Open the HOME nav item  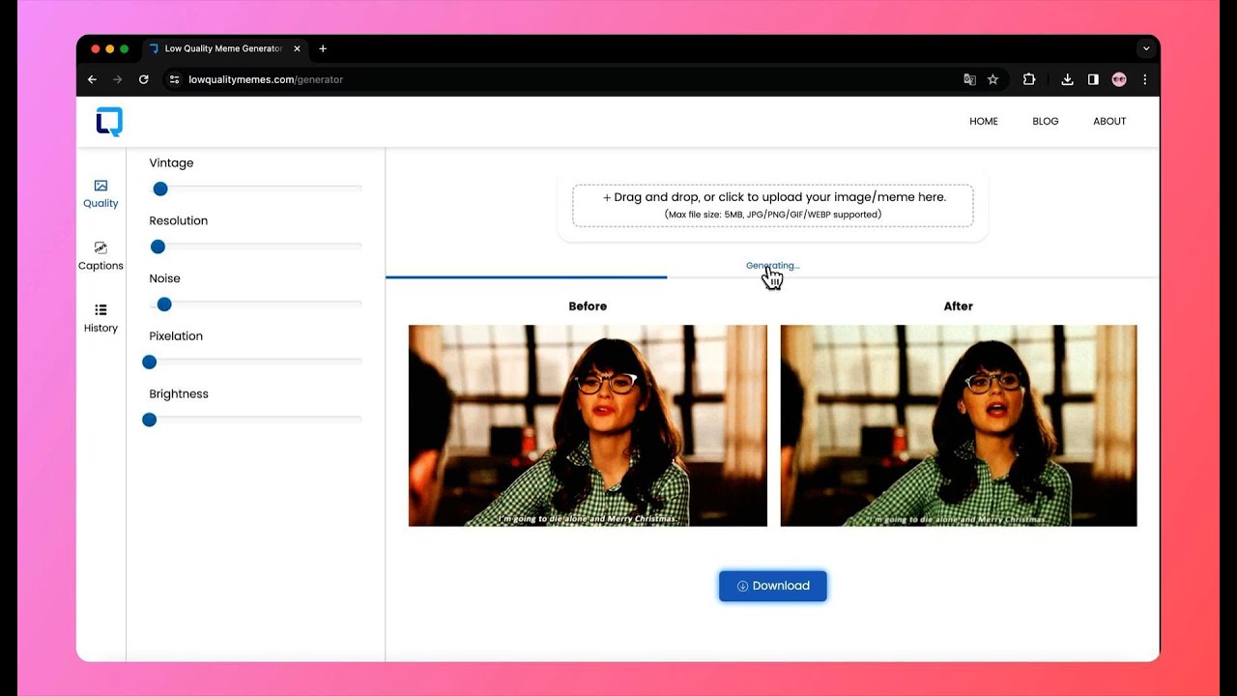pos(984,121)
